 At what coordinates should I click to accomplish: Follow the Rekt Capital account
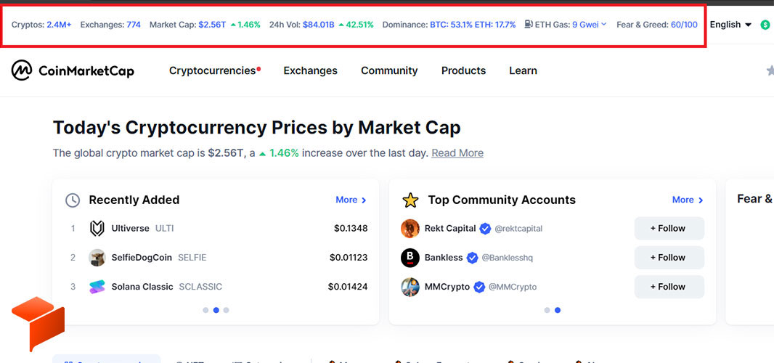point(669,228)
